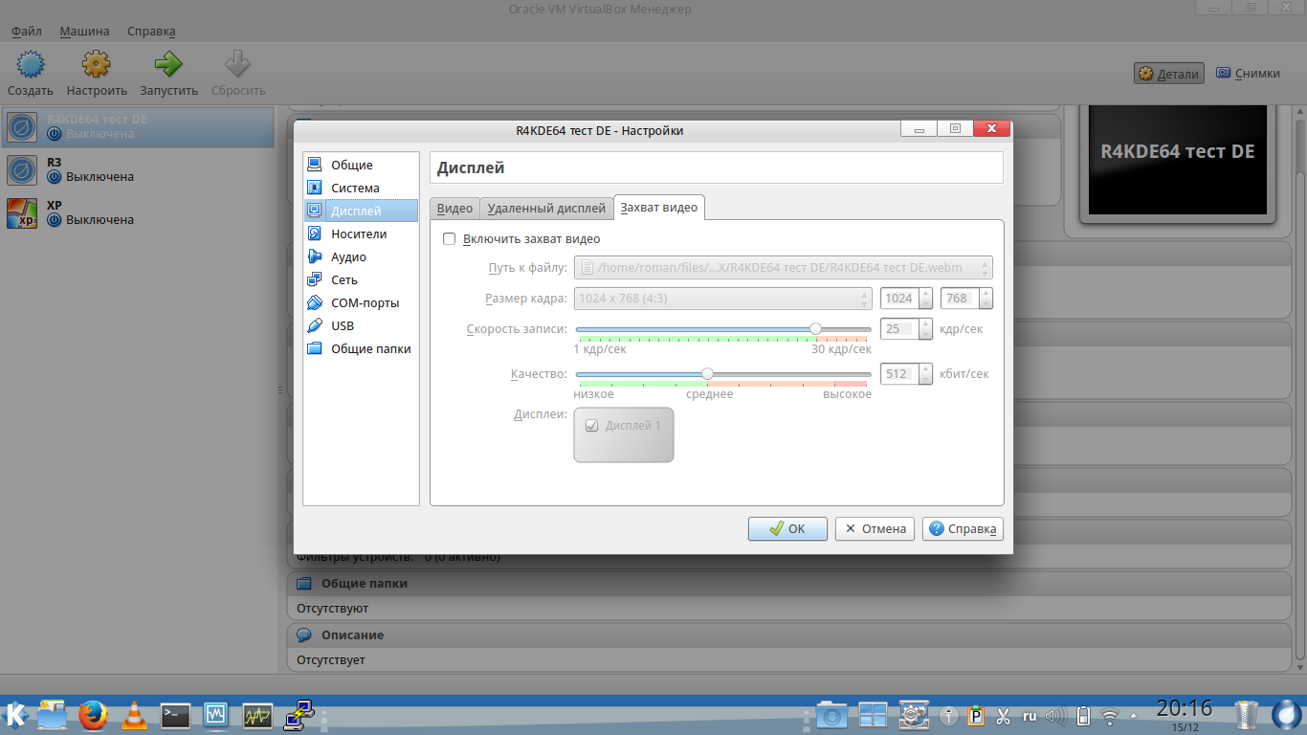Switch keyboard layout via the ru indicator

(x=1030, y=715)
